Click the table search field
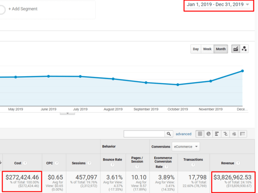Image resolution: width=258 pixels, height=193 pixels. point(144,134)
